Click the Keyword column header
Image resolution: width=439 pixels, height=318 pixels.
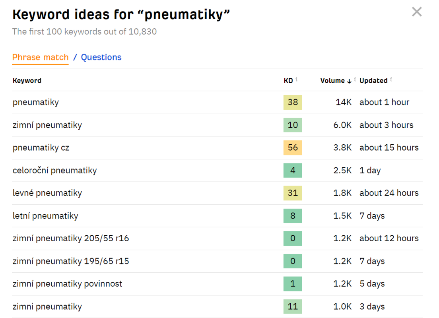pos(27,81)
